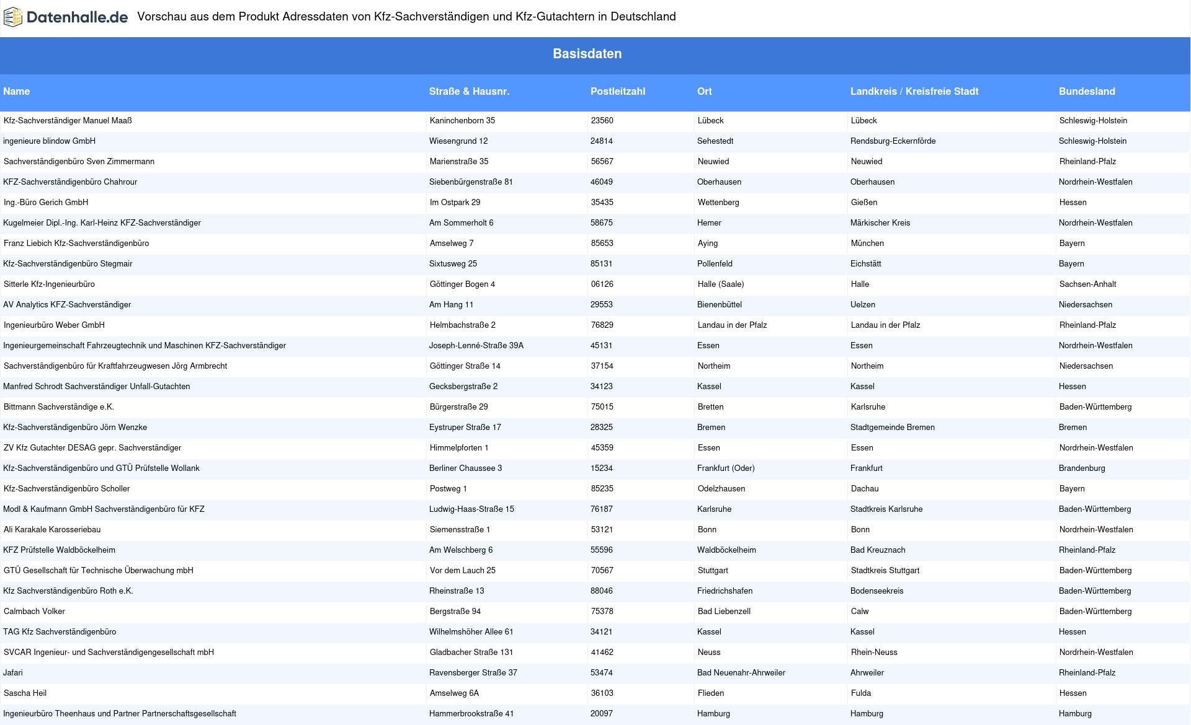Click the Landkreis / Kreisfreie Stadt column header
Screen dimensions: 1191x725
pyautogui.click(x=914, y=91)
